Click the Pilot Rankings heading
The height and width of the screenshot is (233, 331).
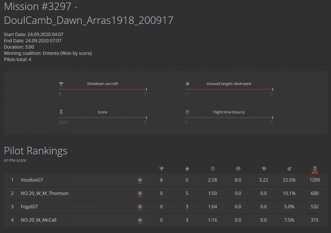(35, 151)
